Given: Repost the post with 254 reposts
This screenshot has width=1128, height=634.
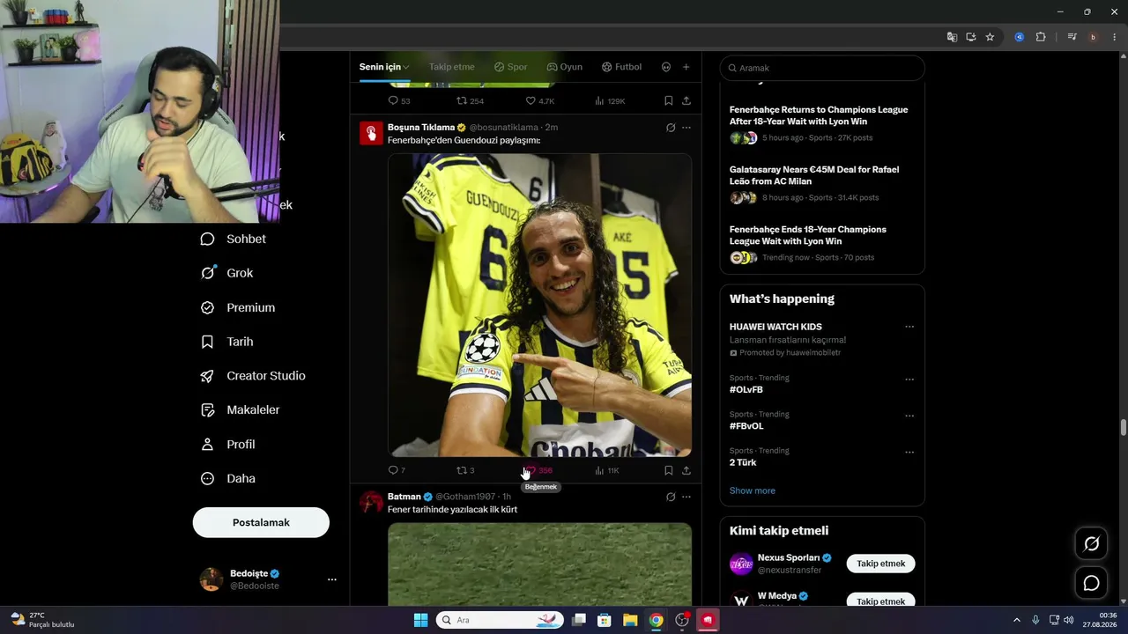Looking at the screenshot, I should coord(470,101).
